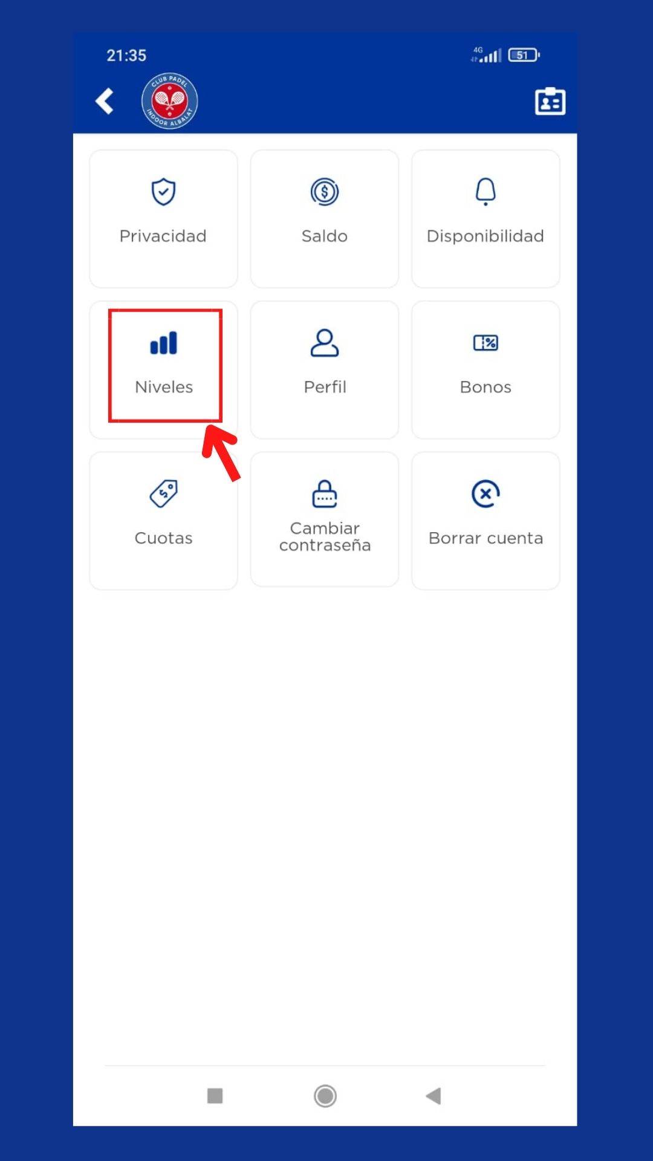
Task: Select the Niveles bar chart icon
Action: [163, 343]
